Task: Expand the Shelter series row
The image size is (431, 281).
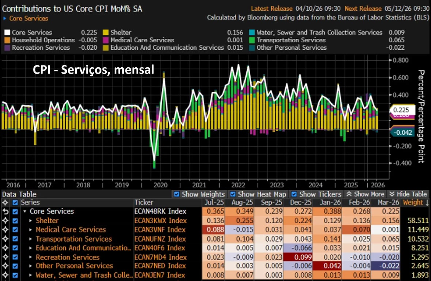Action: pos(31,221)
